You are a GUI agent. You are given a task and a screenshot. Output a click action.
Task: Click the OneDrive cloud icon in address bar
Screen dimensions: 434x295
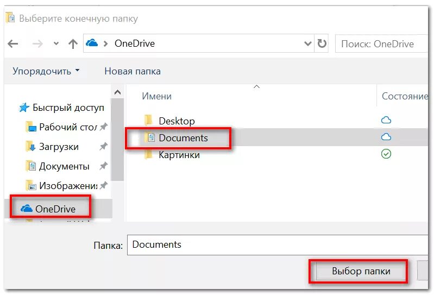pyautogui.click(x=92, y=43)
